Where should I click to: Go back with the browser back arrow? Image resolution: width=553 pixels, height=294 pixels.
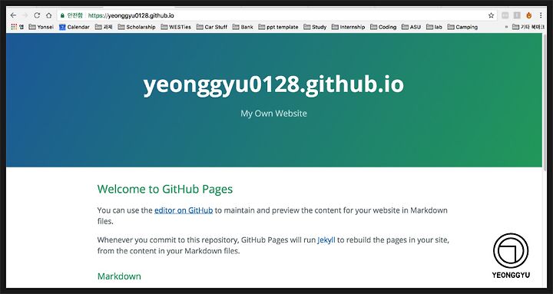click(13, 15)
